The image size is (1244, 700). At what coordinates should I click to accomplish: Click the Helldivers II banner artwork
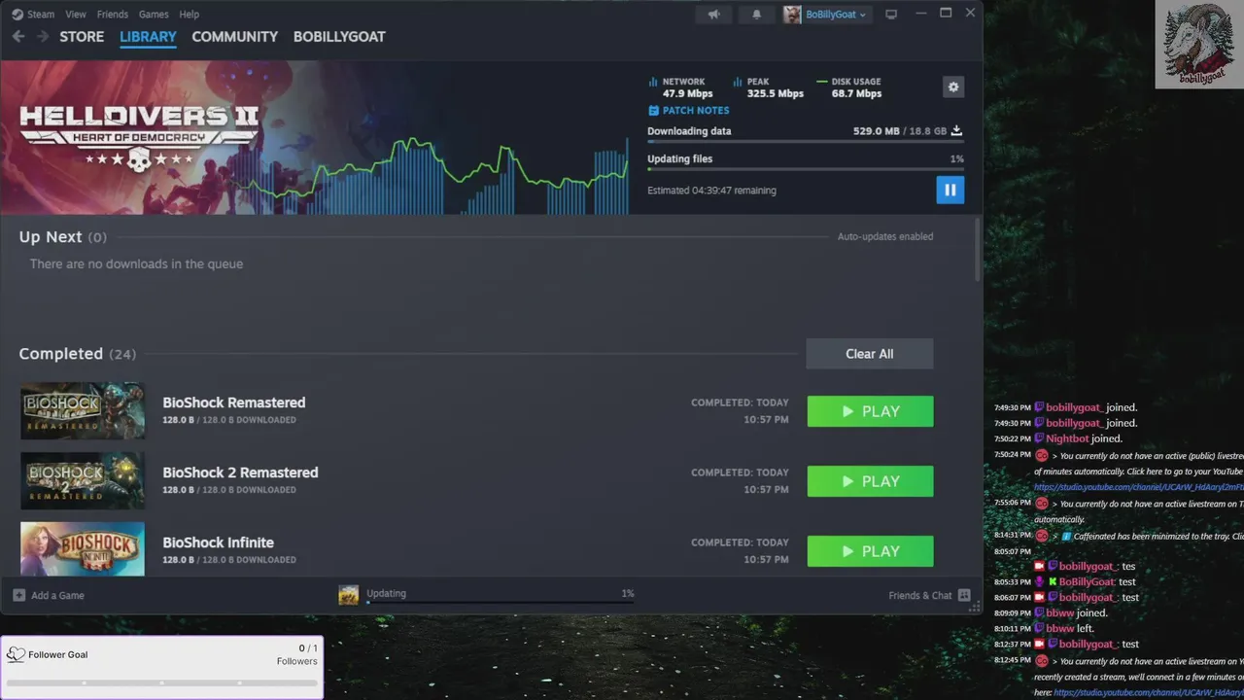[139, 138]
